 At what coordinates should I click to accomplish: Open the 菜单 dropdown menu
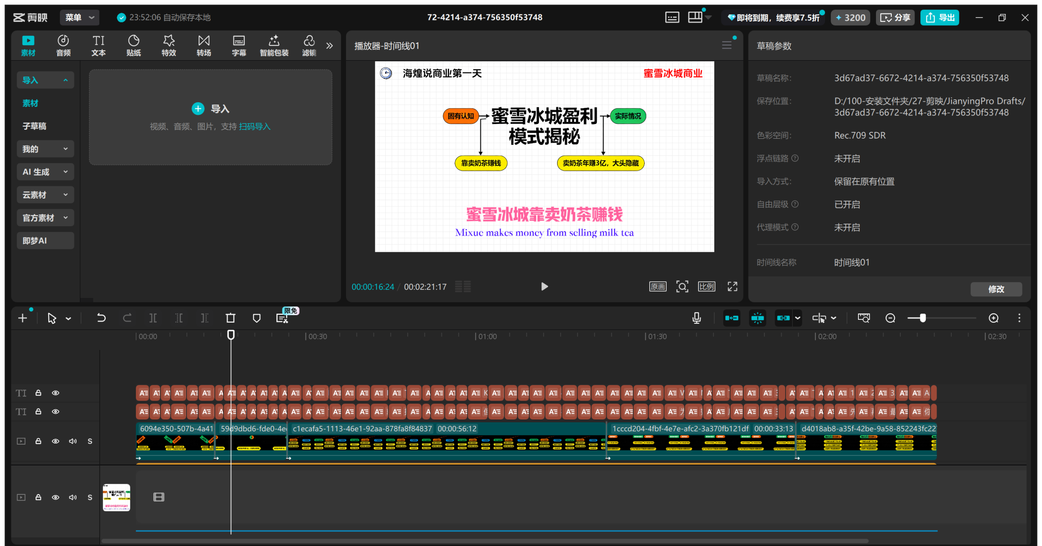pos(79,17)
